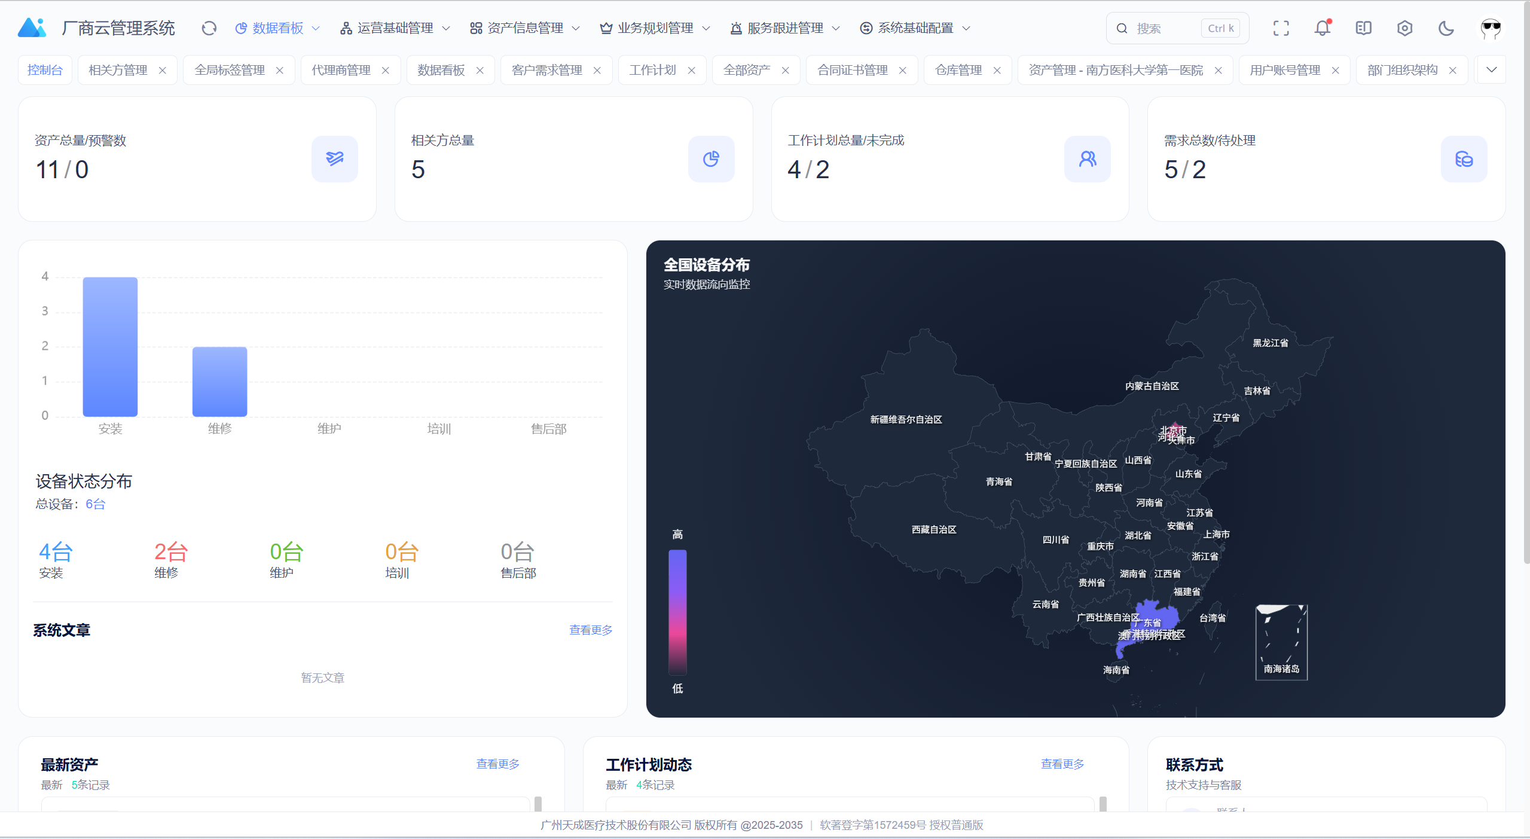Viewport: 1530px width, 839px height.
Task: Close the 相关方管理 tab
Action: coord(162,70)
